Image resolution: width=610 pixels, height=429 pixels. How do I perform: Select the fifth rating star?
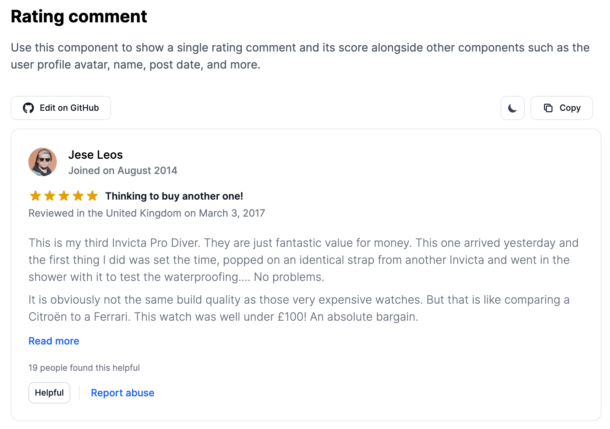[92, 196]
